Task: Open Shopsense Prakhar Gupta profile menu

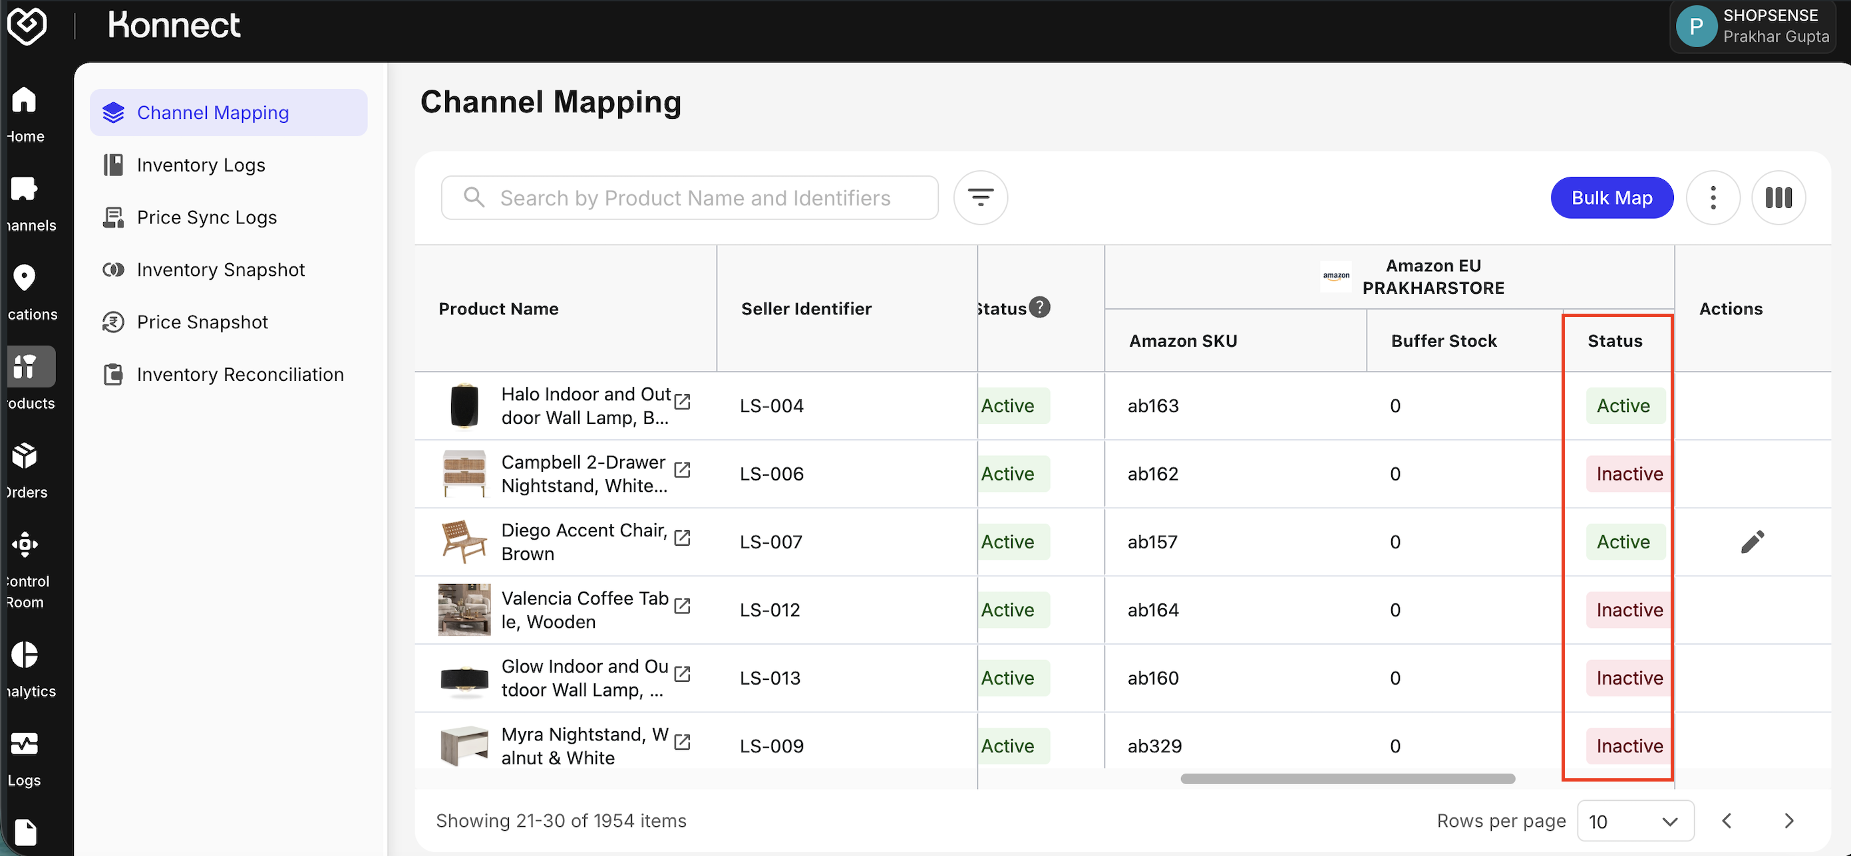Action: point(1752,26)
